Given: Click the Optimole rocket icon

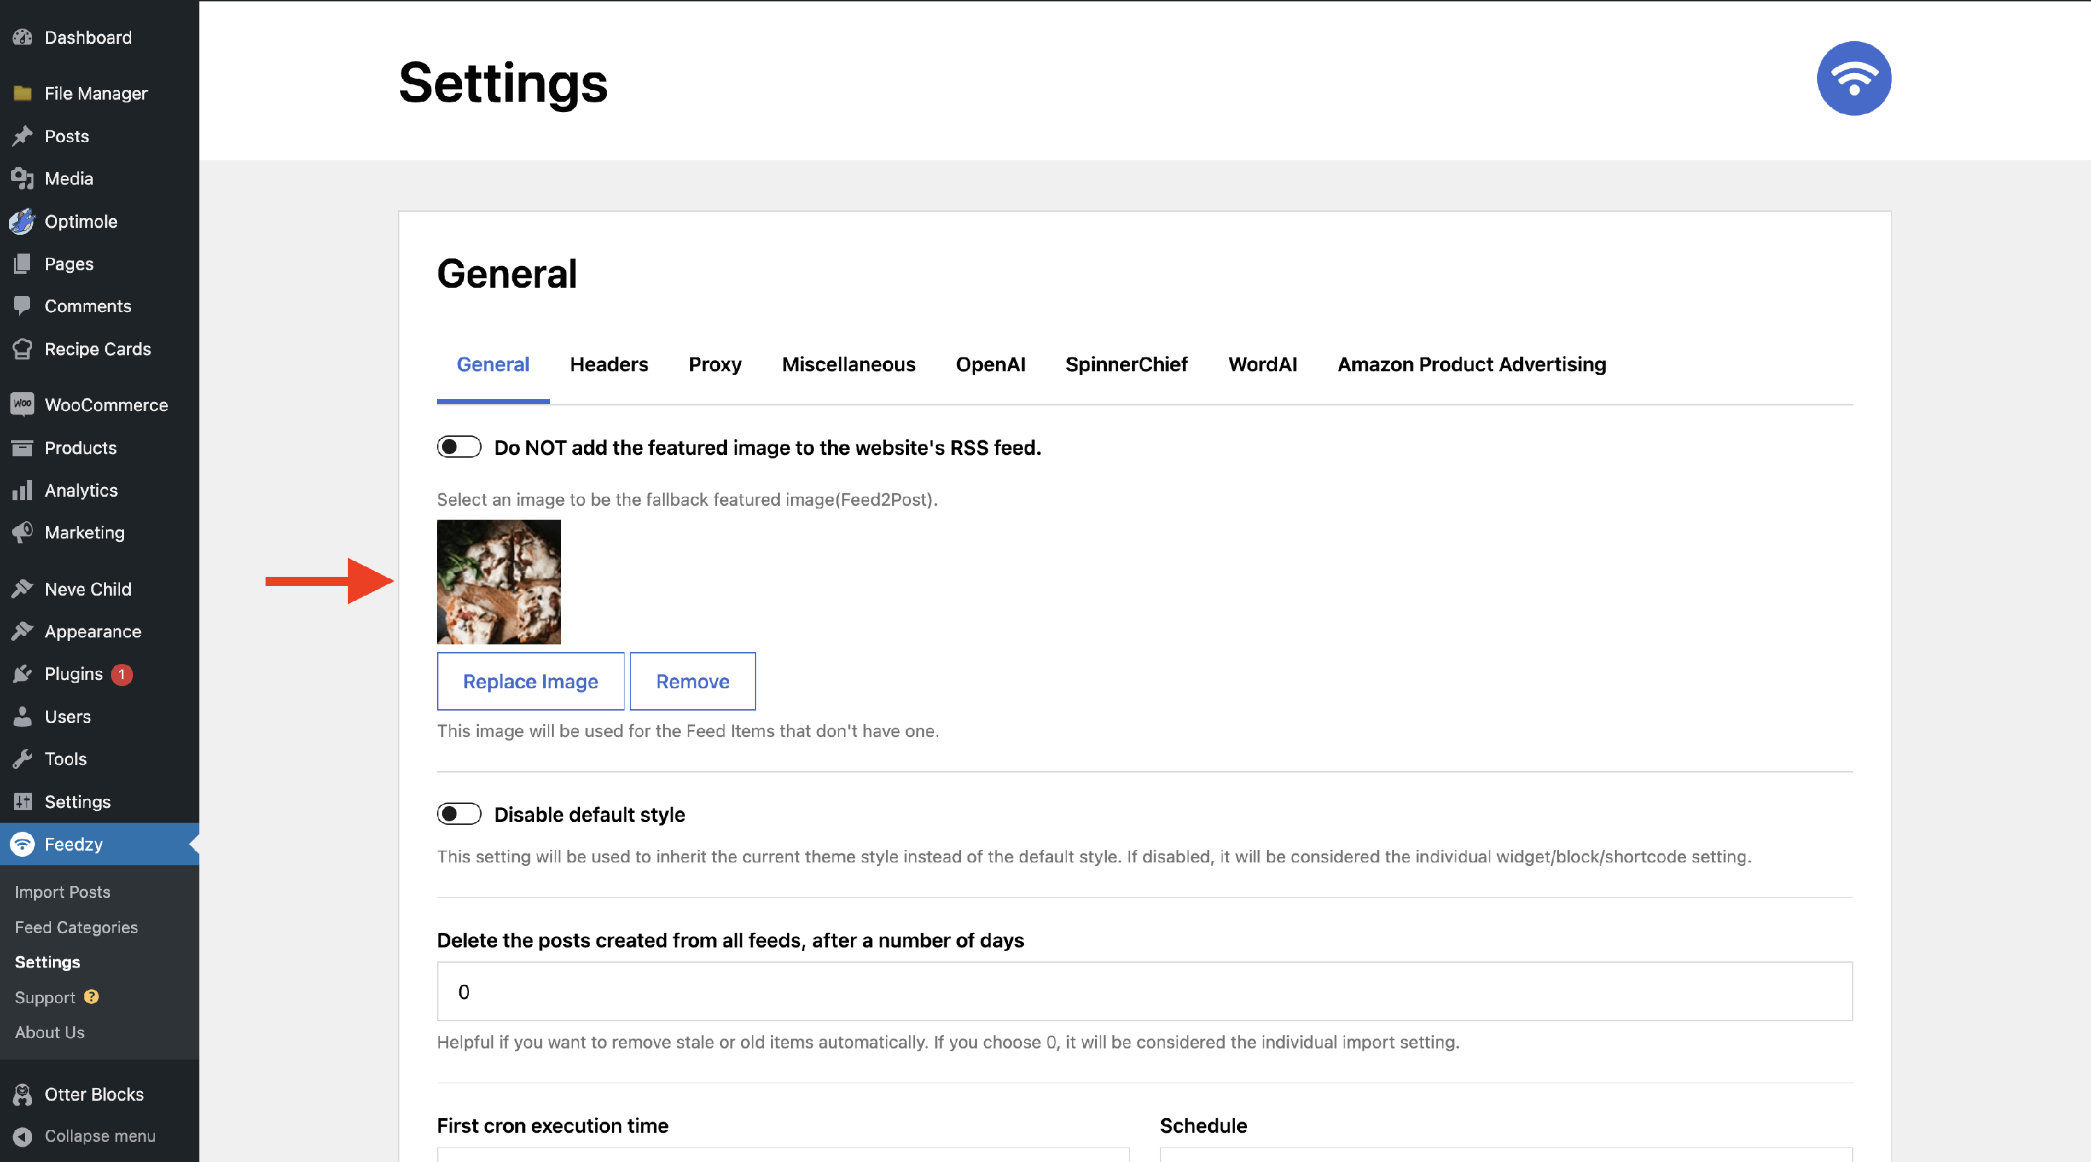Looking at the screenshot, I should 23,222.
